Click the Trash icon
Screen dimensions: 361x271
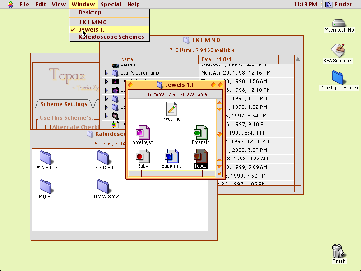338,251
